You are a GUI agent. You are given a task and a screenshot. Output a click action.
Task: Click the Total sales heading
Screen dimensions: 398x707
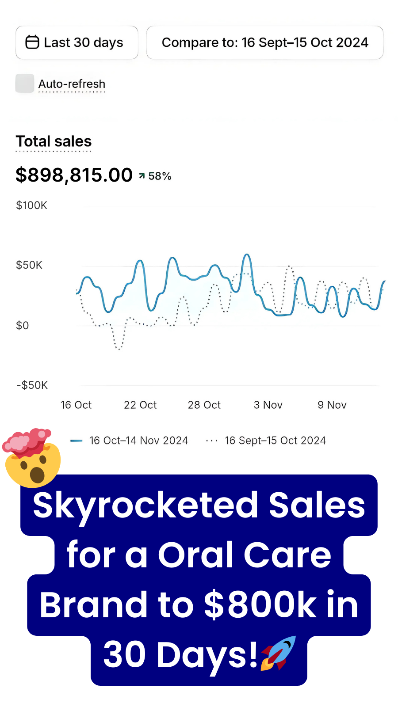(54, 141)
